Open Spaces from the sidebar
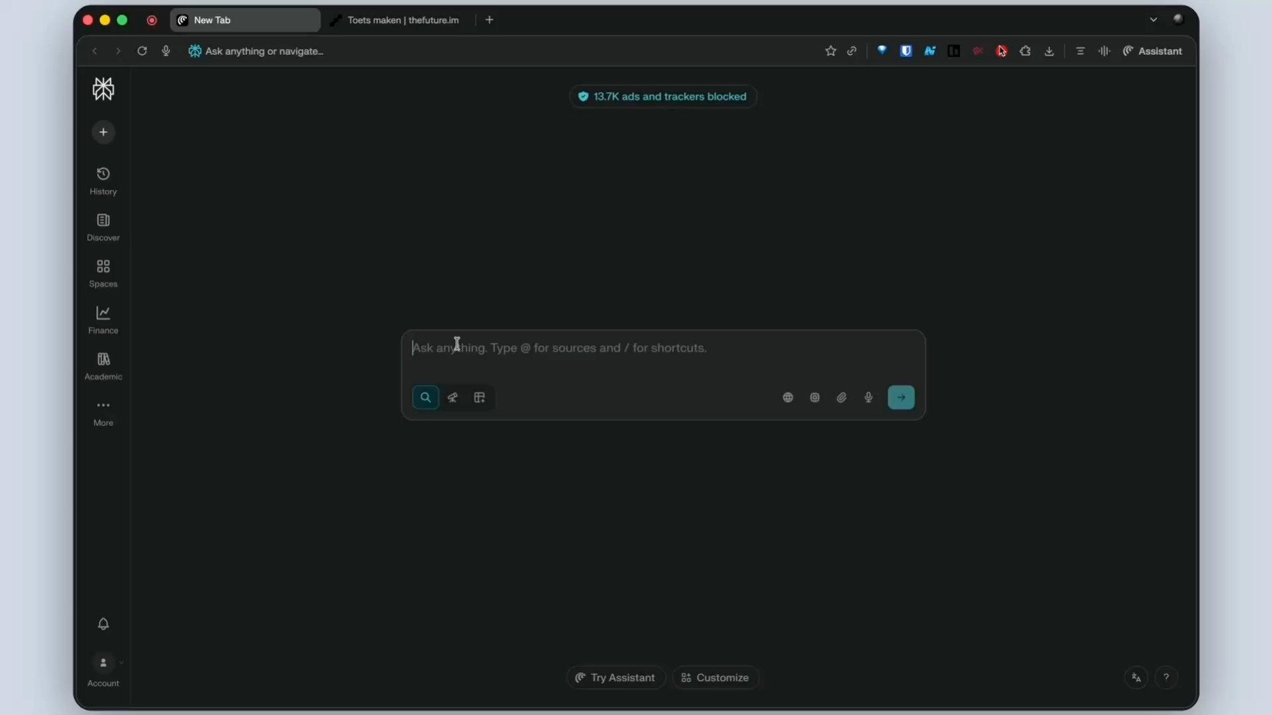Screen dimensions: 1272x715 click(x=103, y=273)
